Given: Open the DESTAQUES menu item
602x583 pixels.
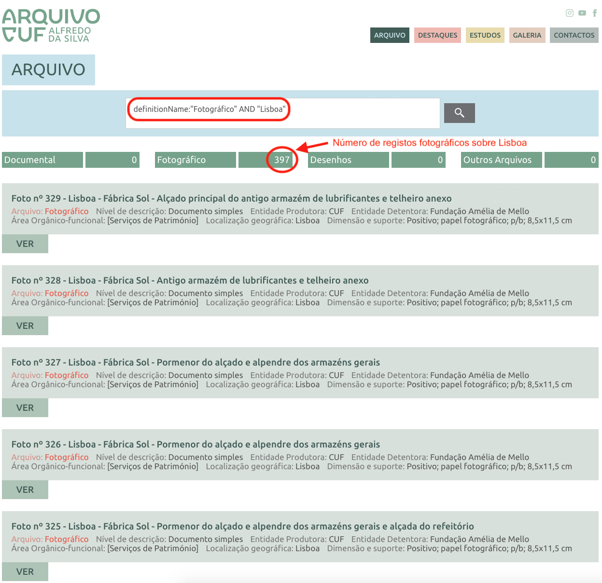Looking at the screenshot, I should pyautogui.click(x=437, y=35).
